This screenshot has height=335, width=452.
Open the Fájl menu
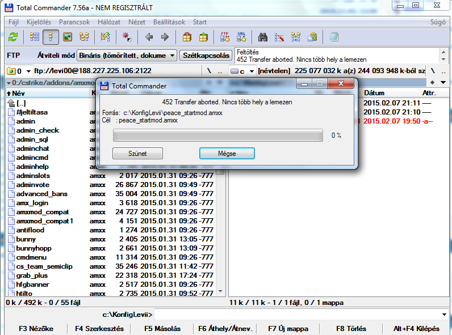tap(14, 22)
